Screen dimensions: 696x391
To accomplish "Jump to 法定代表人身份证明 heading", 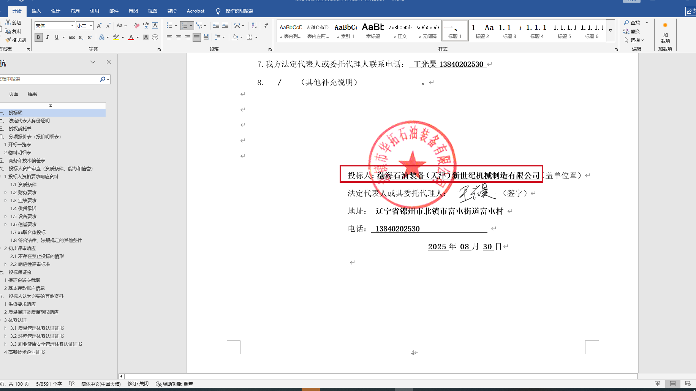I will tap(29, 121).
